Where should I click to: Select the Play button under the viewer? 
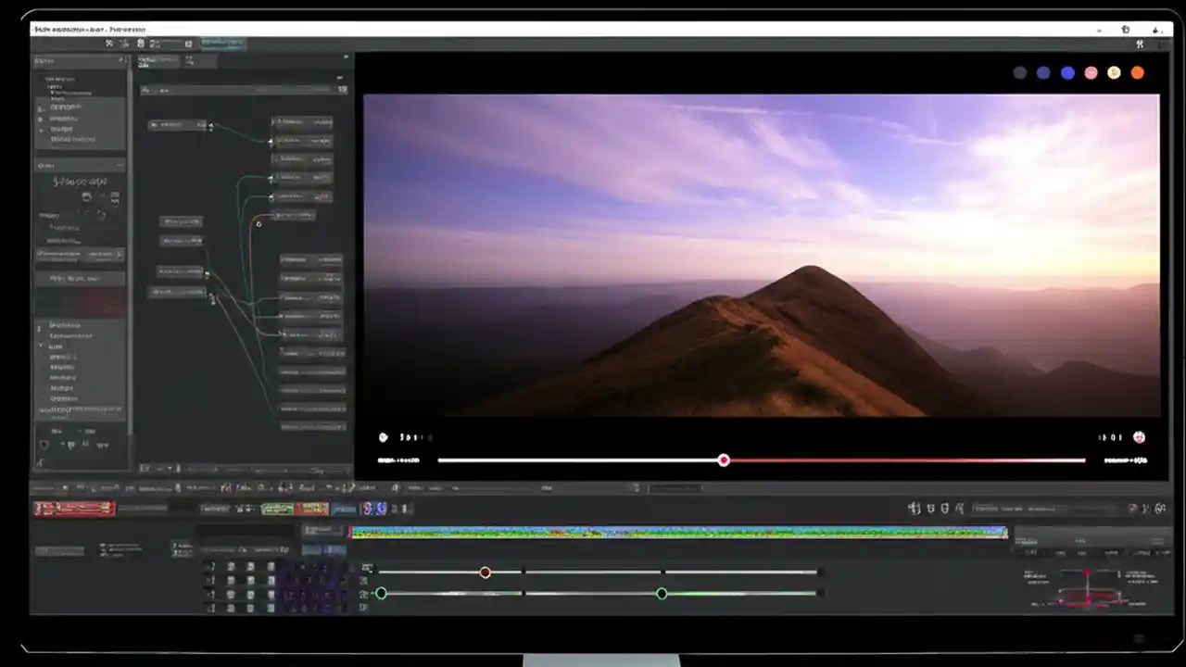point(383,437)
